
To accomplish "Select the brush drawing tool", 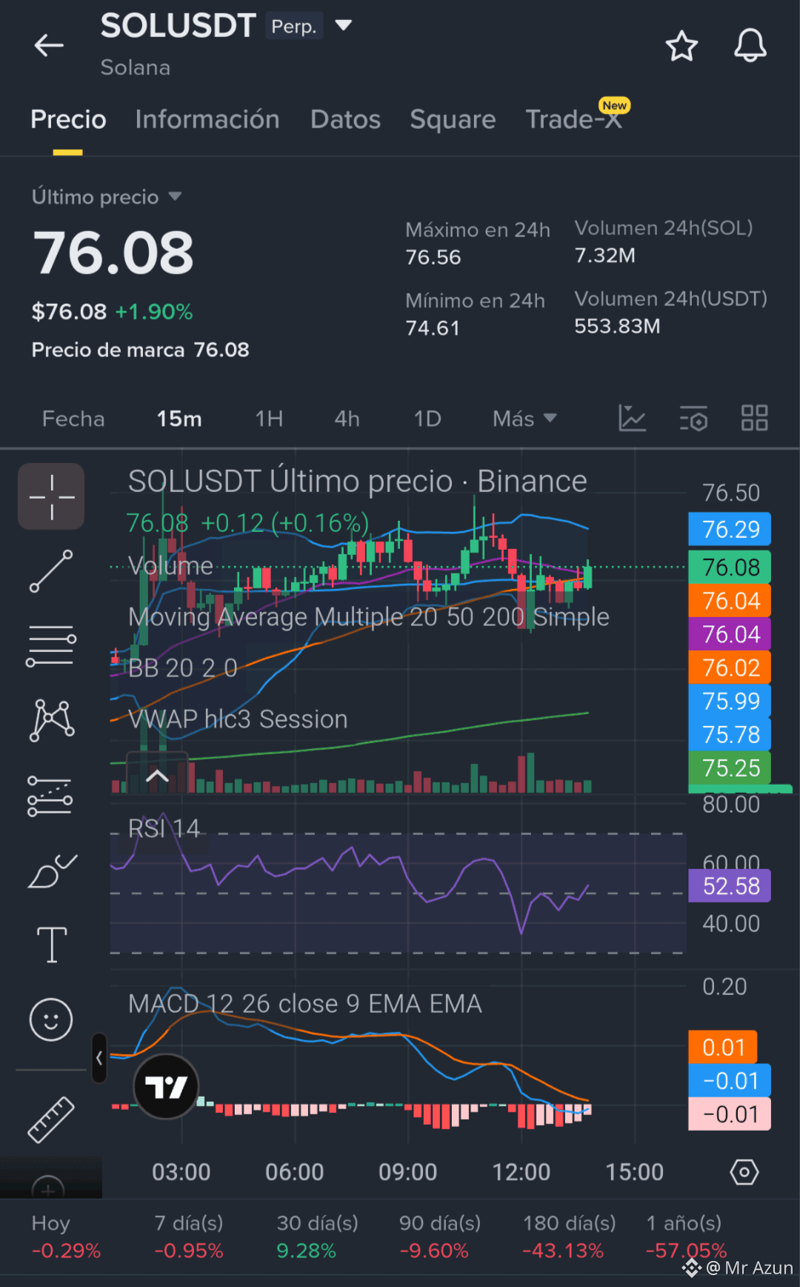I will point(51,871).
